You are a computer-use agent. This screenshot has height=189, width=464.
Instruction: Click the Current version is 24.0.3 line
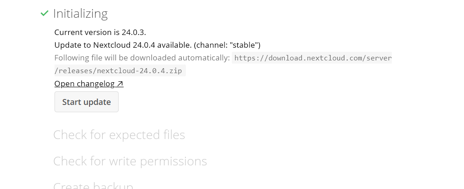(100, 32)
